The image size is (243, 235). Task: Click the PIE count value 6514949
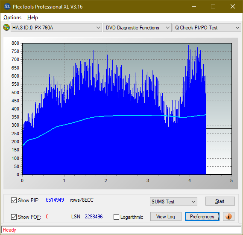coord(55,200)
